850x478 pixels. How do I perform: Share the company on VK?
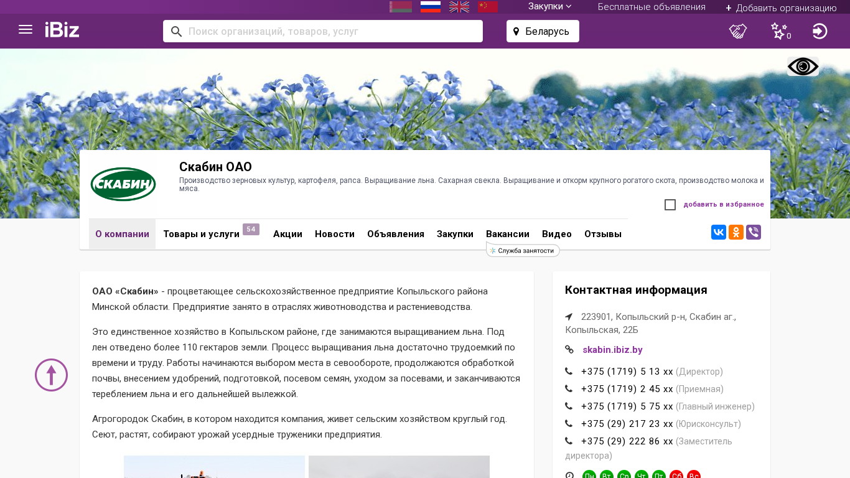[x=719, y=232]
